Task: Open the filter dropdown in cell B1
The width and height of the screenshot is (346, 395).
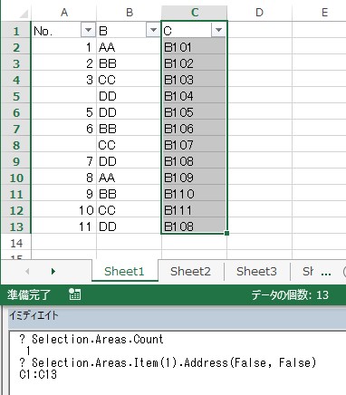Action: coord(153,30)
